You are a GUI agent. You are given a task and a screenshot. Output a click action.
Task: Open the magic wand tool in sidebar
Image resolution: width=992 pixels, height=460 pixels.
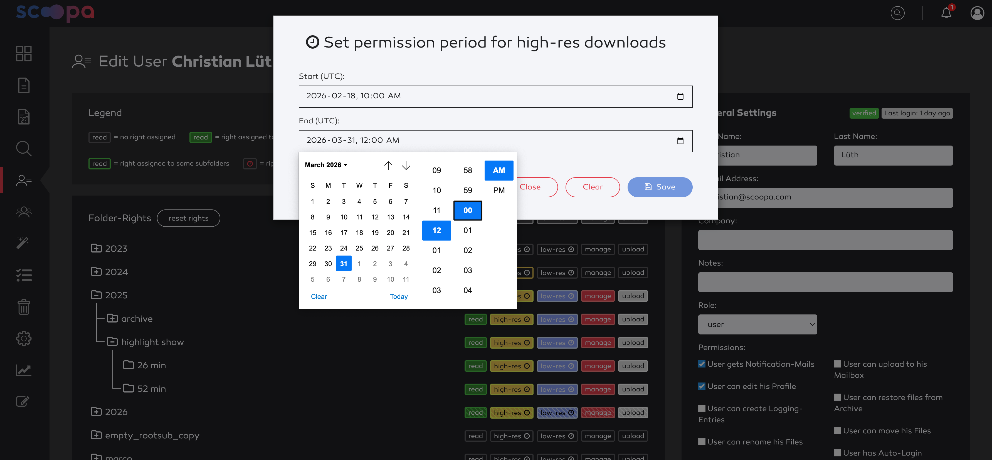click(23, 243)
